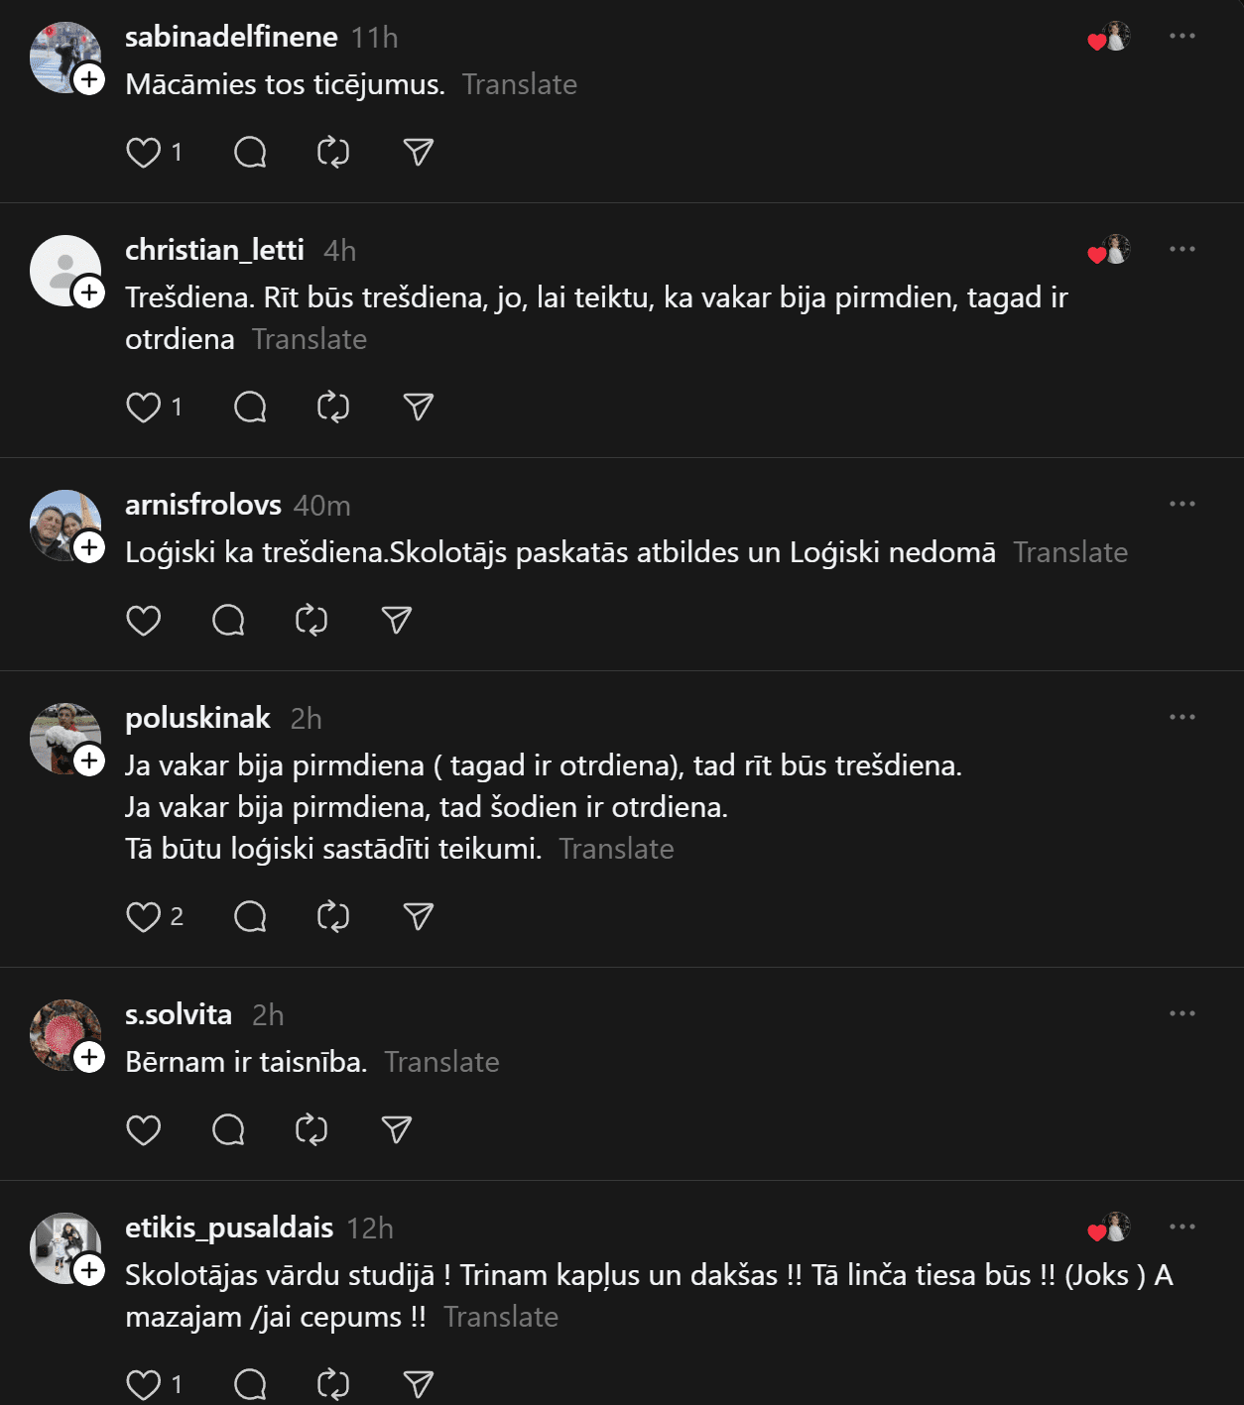Screen dimensions: 1244x1405
Task: Translate christian_letti's comment
Action: point(310,339)
